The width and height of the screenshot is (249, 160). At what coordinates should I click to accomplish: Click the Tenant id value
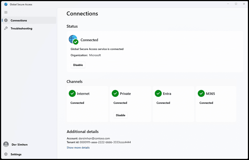(105, 142)
